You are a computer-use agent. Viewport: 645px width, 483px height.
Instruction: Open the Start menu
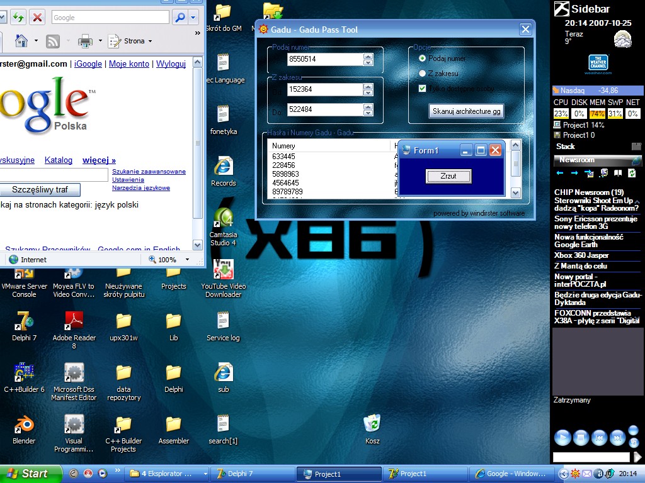click(30, 474)
